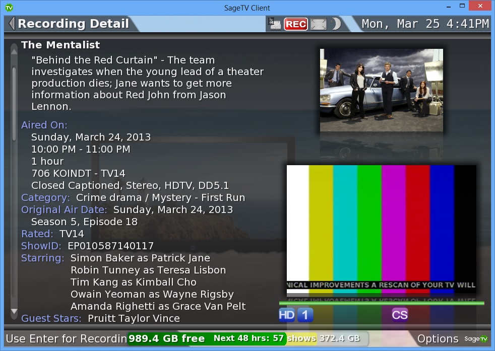495x351 pixels.
Task: Click the SageTV logo in footer
Action: tap(476, 339)
